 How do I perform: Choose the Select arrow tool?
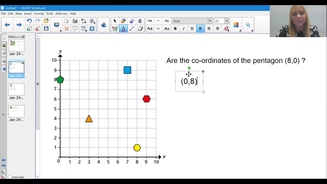[115, 21]
